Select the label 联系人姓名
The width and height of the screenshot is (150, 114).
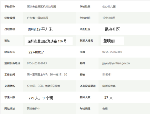pos(86,41)
